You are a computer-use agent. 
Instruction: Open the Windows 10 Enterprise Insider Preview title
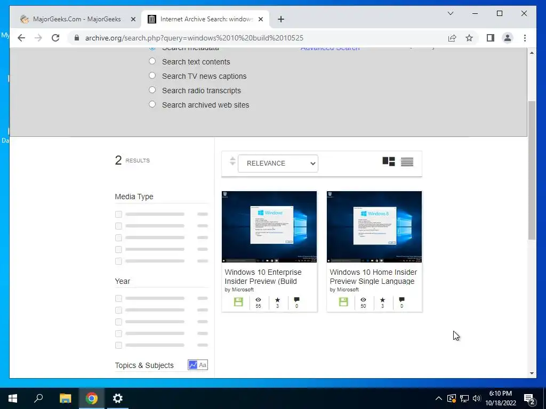(263, 276)
